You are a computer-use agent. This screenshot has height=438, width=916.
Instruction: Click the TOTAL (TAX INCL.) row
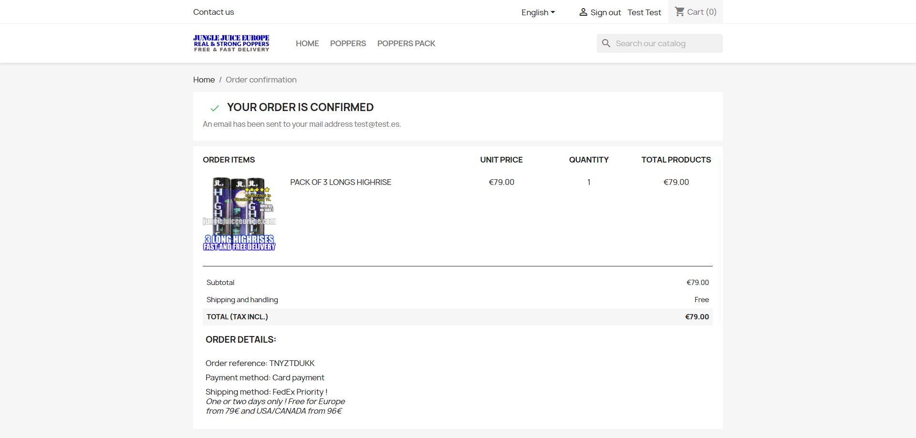click(x=457, y=317)
